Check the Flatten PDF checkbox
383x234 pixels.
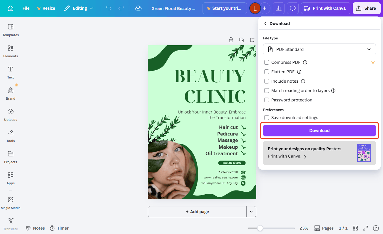pyautogui.click(x=267, y=72)
